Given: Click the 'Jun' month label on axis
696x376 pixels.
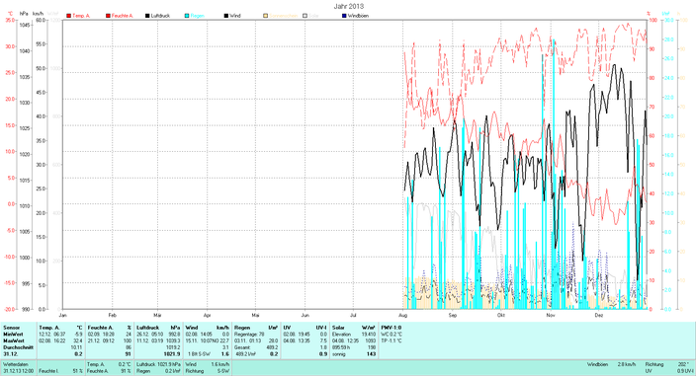Looking at the screenshot, I should pyautogui.click(x=304, y=316).
